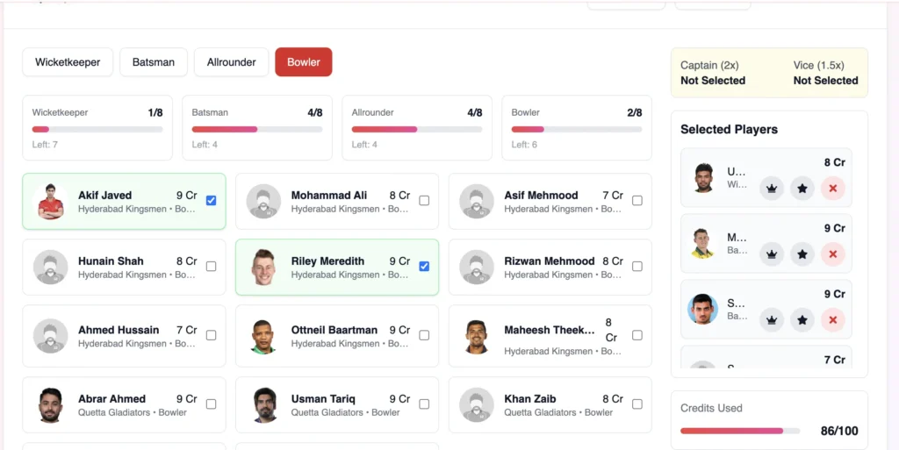Click Abrar Ahmed's player photo
The width and height of the screenshot is (899, 450).
point(51,405)
